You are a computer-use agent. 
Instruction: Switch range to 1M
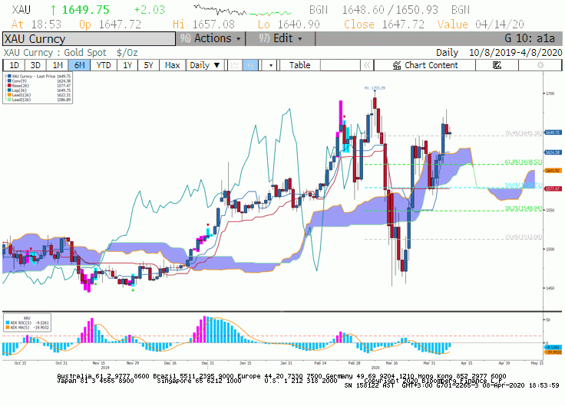58,65
